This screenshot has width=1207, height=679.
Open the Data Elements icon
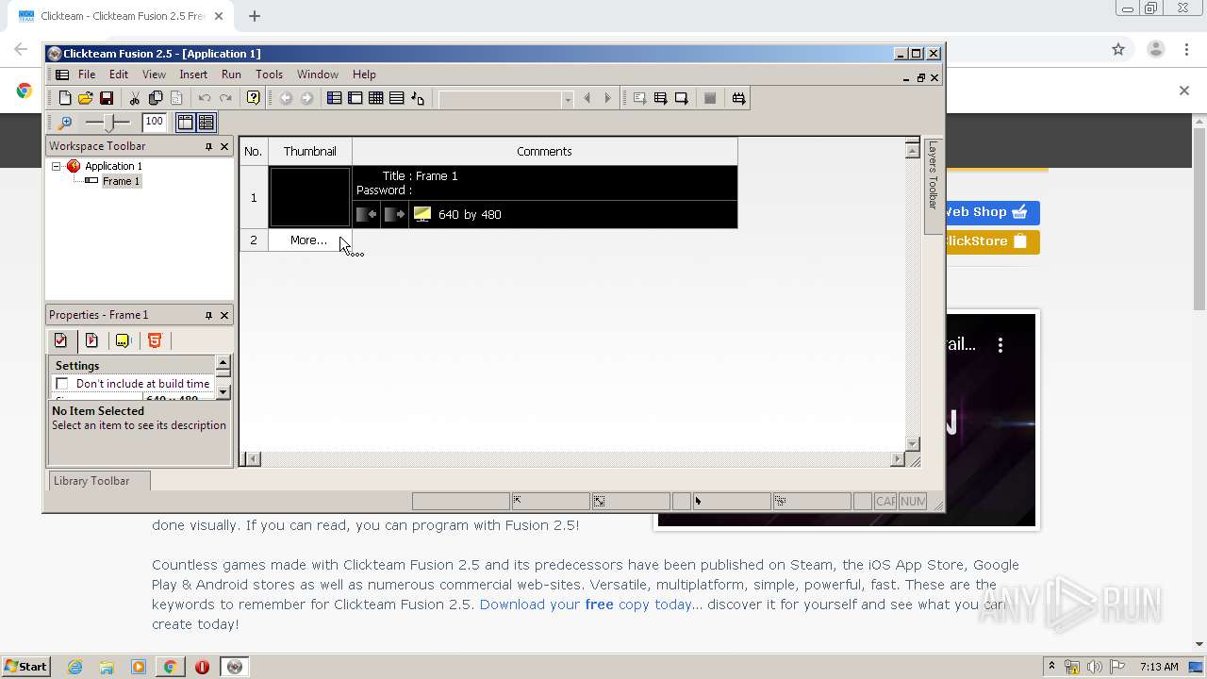tap(418, 98)
